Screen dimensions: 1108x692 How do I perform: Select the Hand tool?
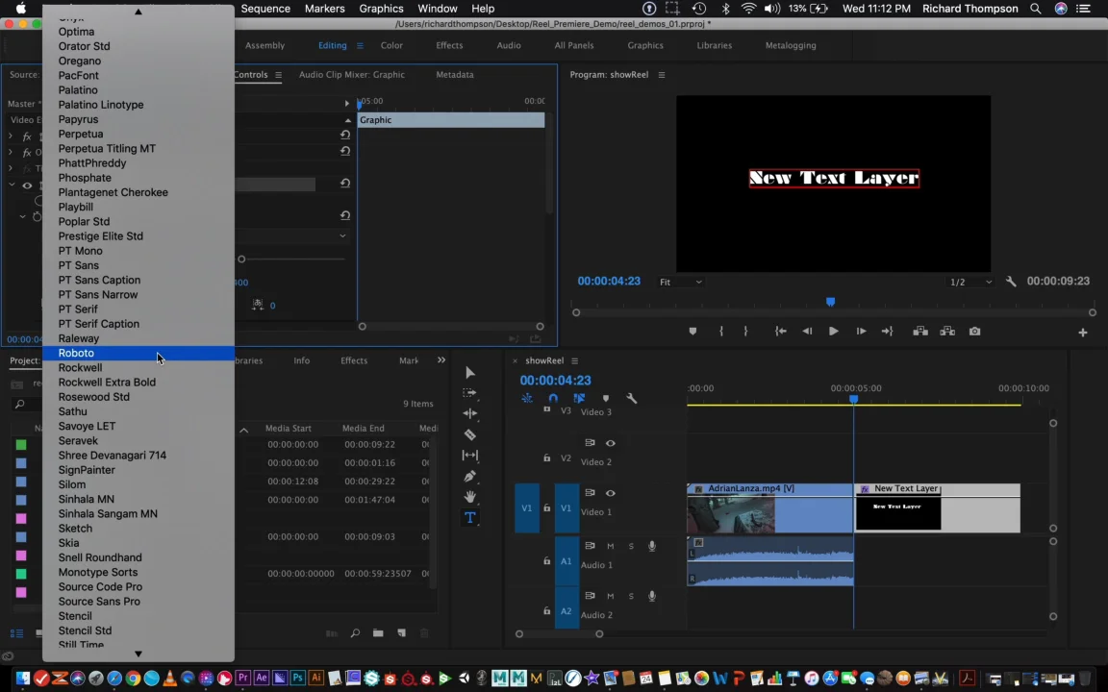tap(470, 496)
